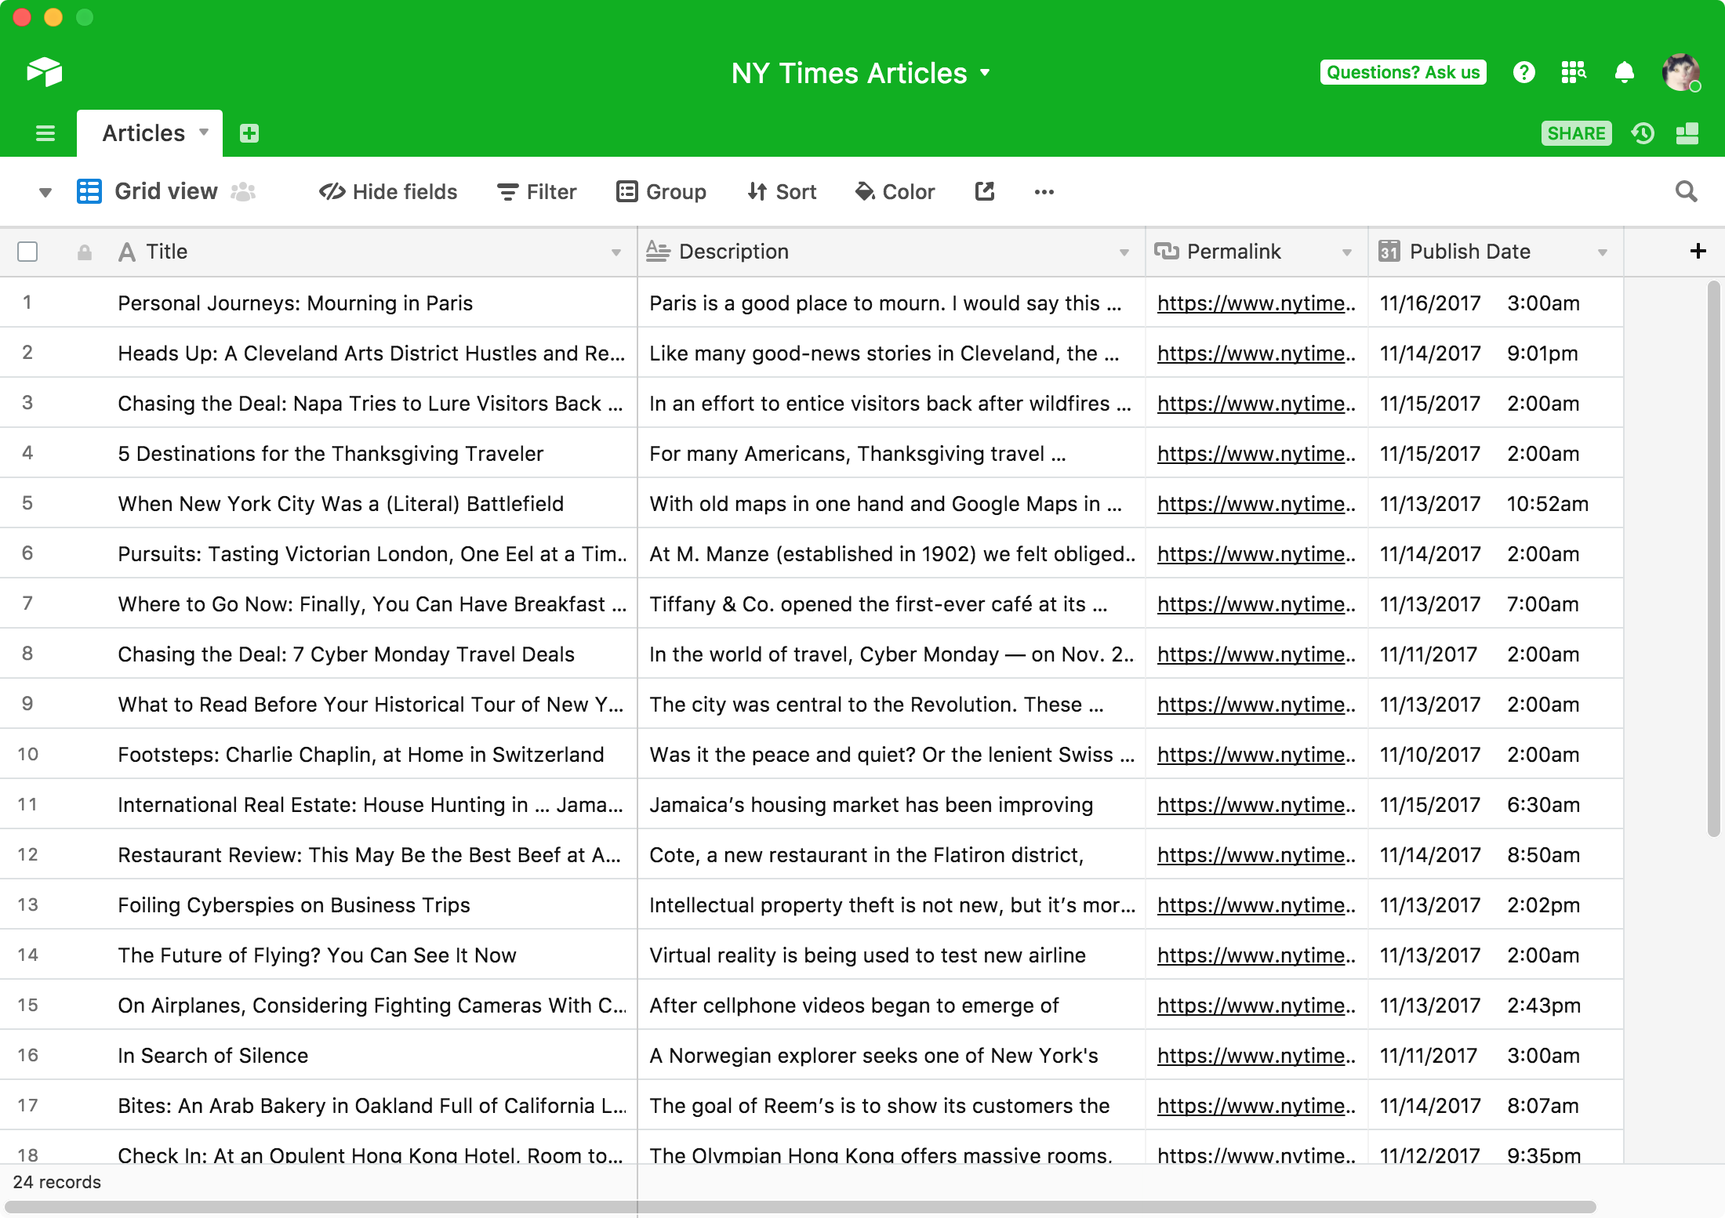Select title "5 Destinations for the Thanksgiving Traveler"
The image size is (1725, 1218).
coord(330,454)
